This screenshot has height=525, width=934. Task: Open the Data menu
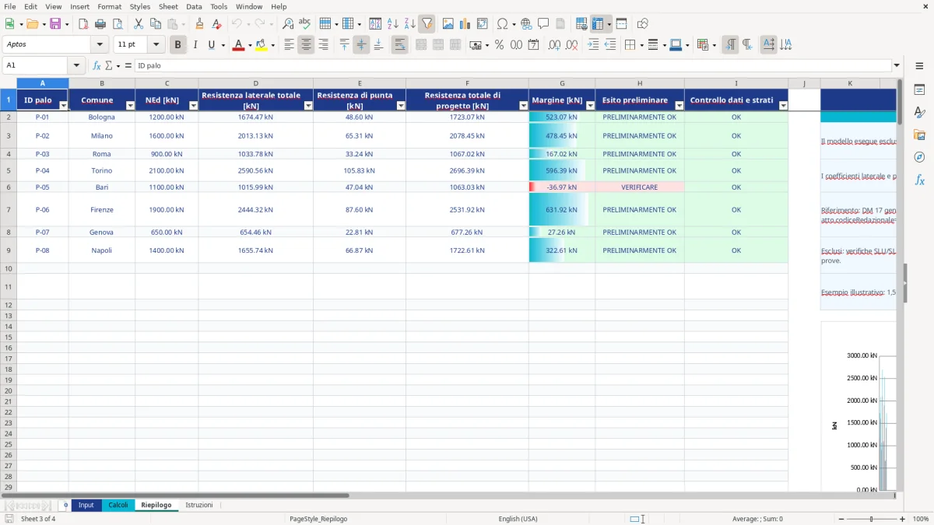coord(194,6)
